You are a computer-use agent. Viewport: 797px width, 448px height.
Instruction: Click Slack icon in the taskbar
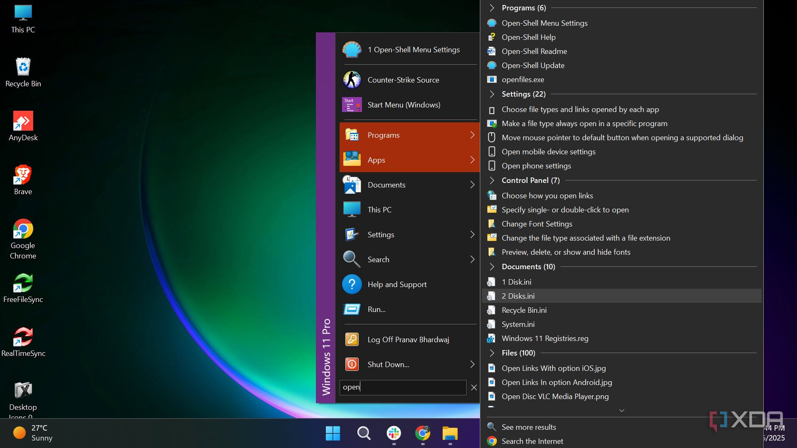(394, 433)
